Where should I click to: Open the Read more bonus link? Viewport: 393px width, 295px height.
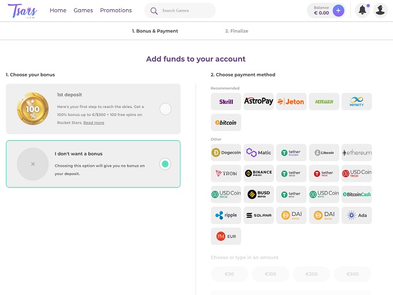point(94,123)
